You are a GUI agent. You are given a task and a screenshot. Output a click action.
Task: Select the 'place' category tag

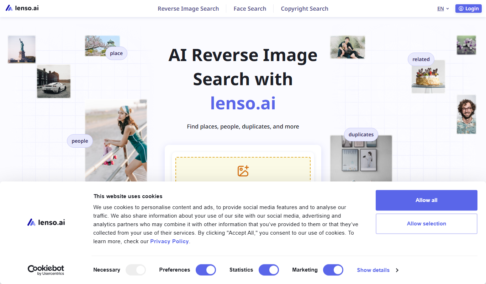[x=116, y=53]
